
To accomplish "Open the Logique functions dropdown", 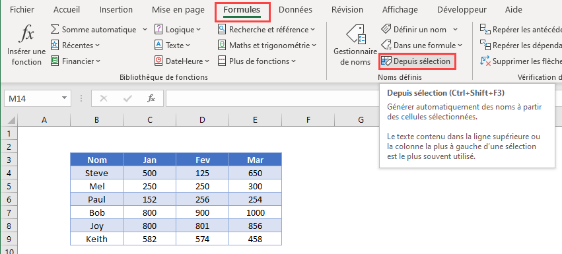I will [178, 30].
